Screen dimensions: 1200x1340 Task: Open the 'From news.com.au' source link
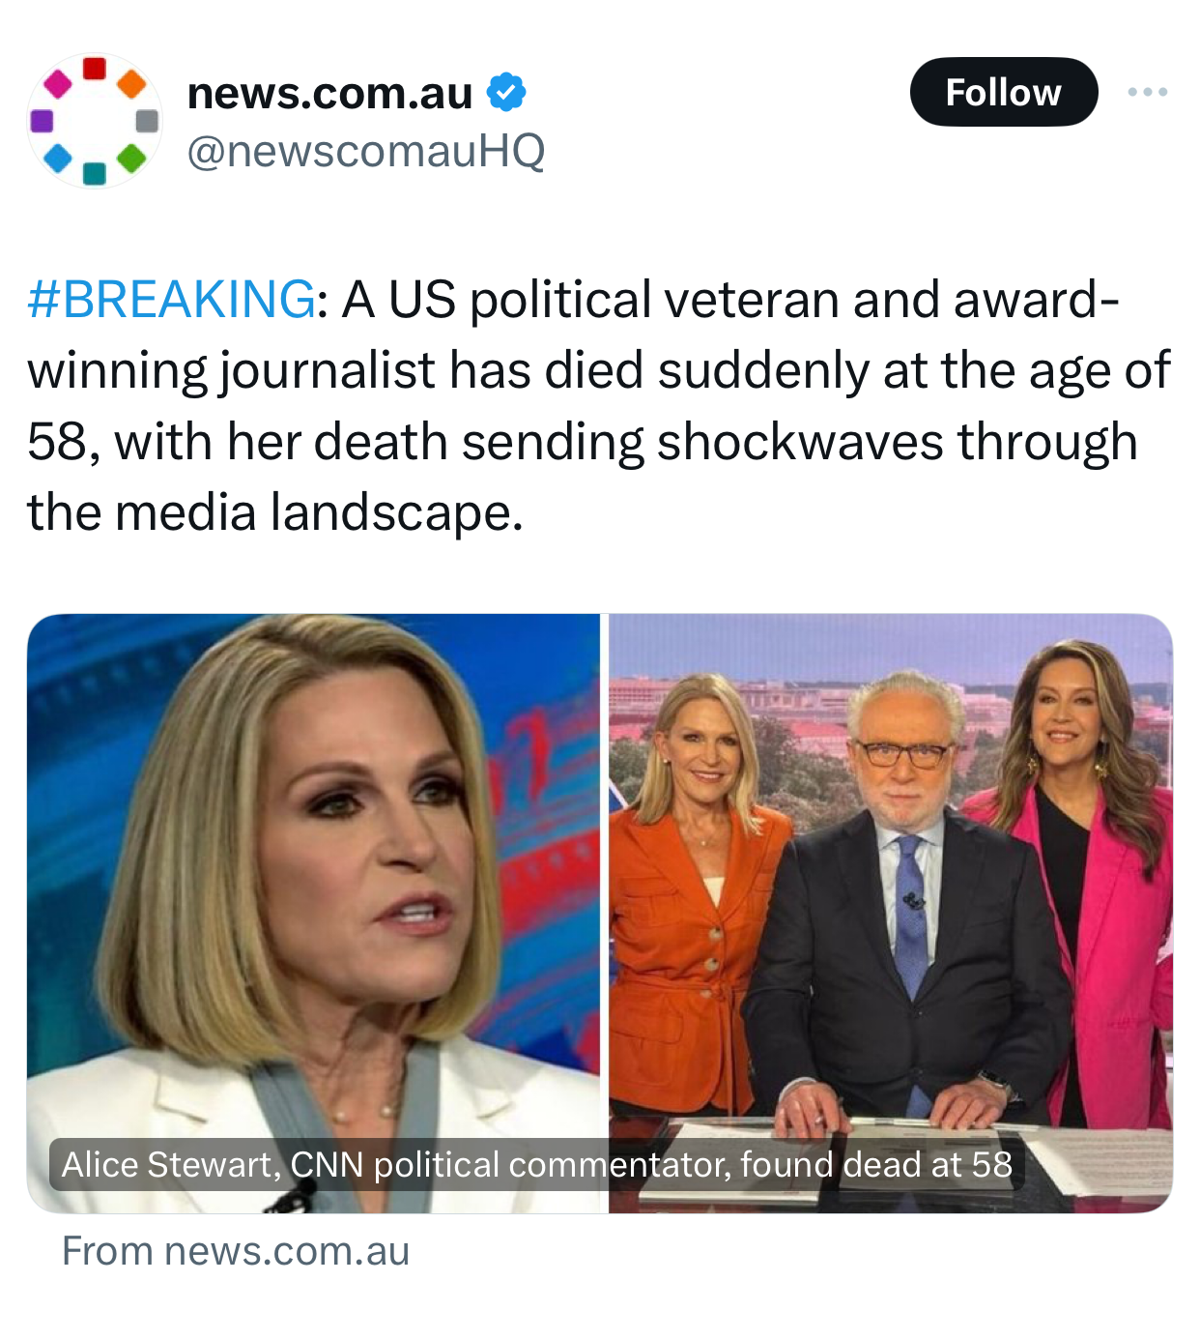click(x=236, y=1251)
